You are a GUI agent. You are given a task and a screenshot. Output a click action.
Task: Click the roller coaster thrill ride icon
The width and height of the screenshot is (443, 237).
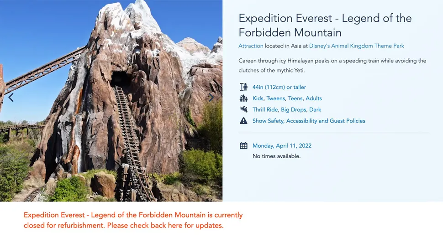[243, 109]
